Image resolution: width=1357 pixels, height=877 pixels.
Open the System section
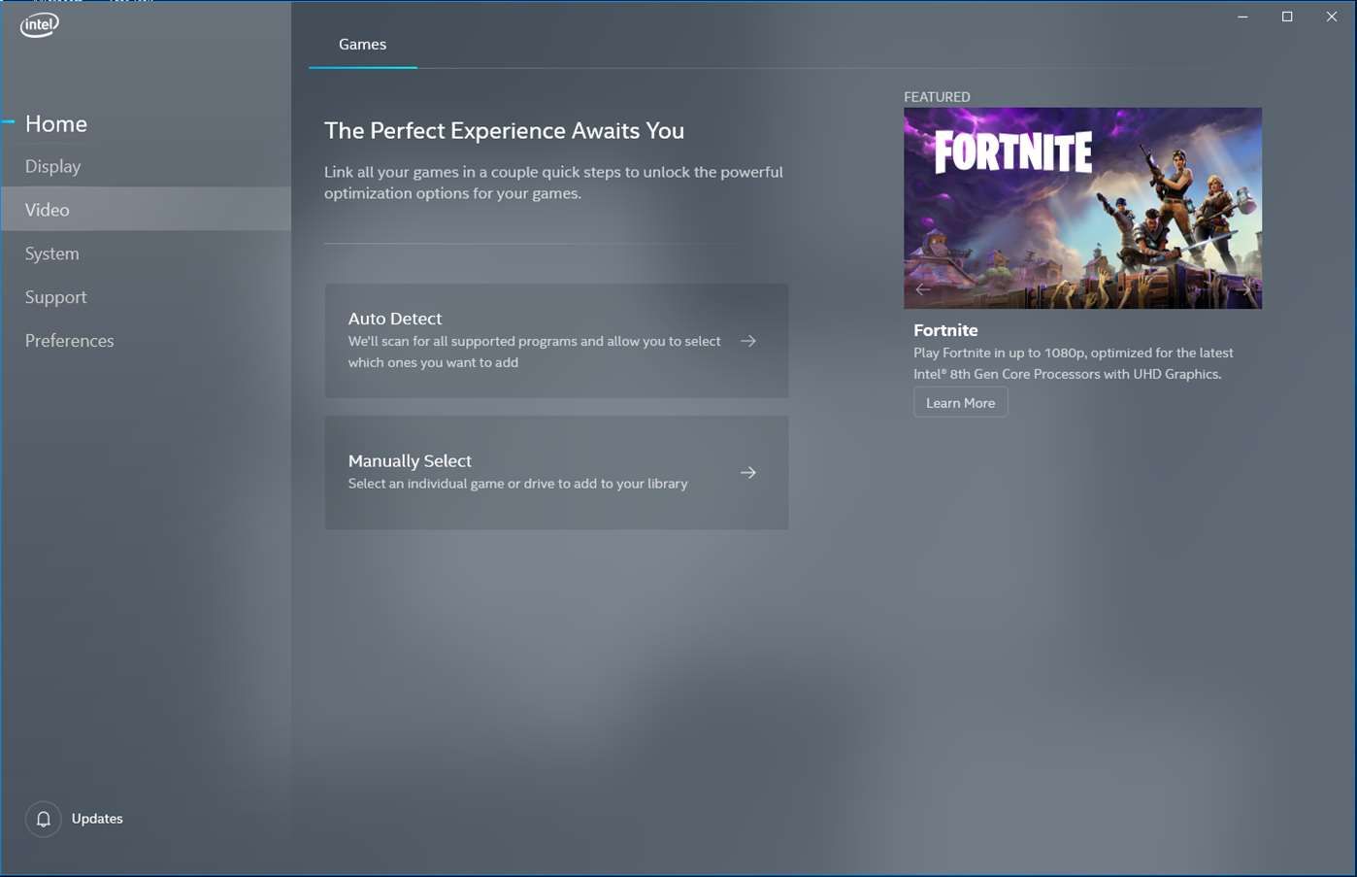(51, 253)
